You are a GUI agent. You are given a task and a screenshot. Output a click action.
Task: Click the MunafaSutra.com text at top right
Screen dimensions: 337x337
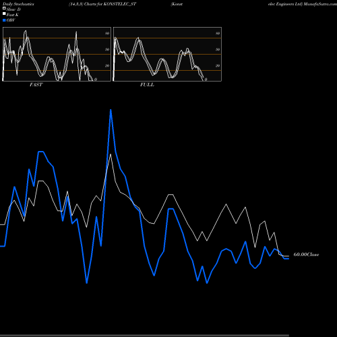(320, 4)
